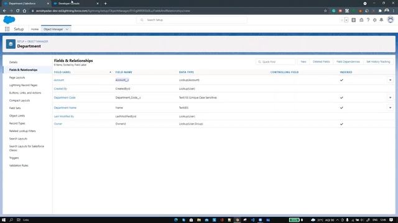The height and width of the screenshot is (223, 398).
Task: Open Details in the sidebar
Action: pos(13,62)
